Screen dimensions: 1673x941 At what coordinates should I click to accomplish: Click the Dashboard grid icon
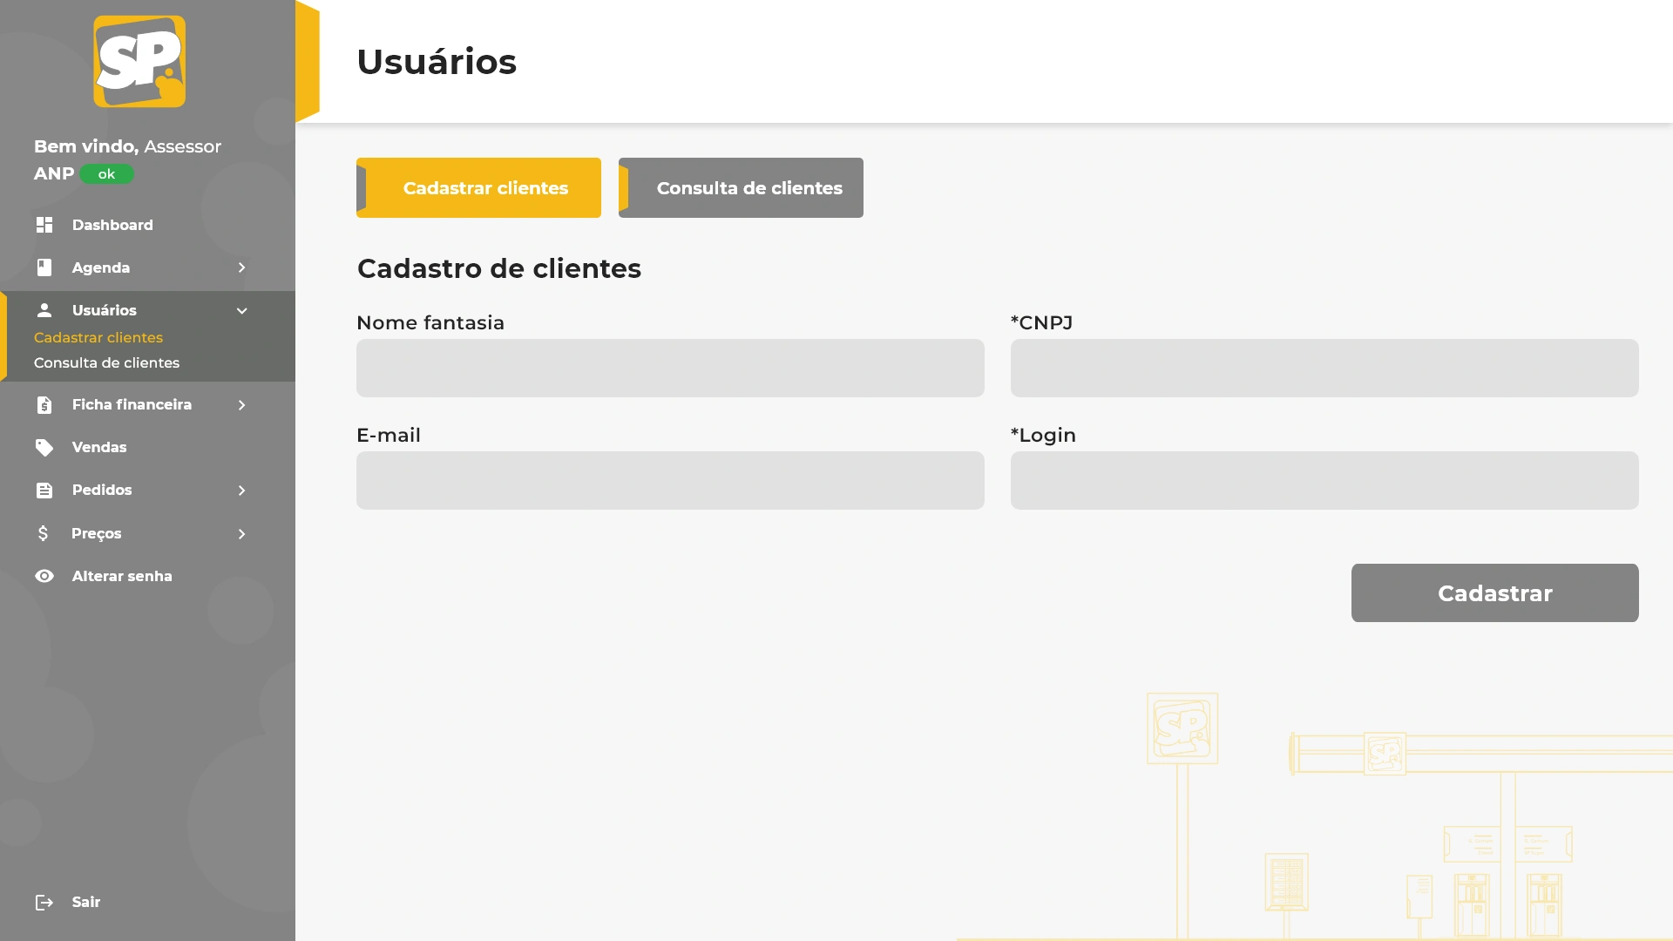click(x=44, y=225)
